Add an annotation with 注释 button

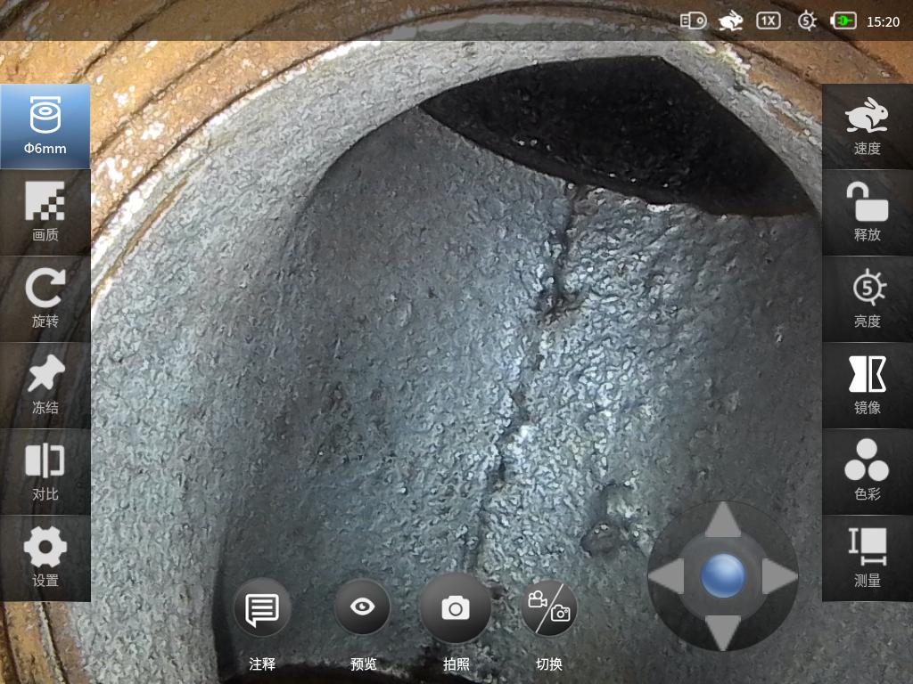(x=262, y=611)
